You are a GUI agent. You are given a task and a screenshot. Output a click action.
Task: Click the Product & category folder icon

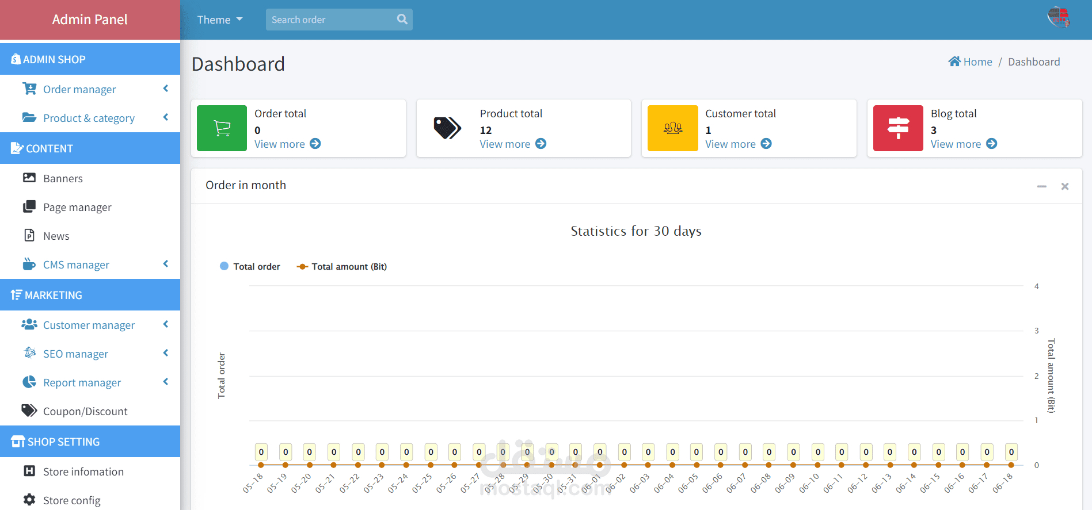point(29,117)
